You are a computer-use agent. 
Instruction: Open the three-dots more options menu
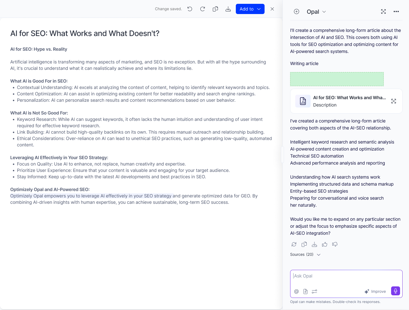[396, 11]
